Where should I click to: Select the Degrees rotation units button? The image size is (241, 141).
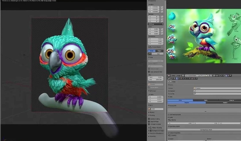tap(186, 103)
